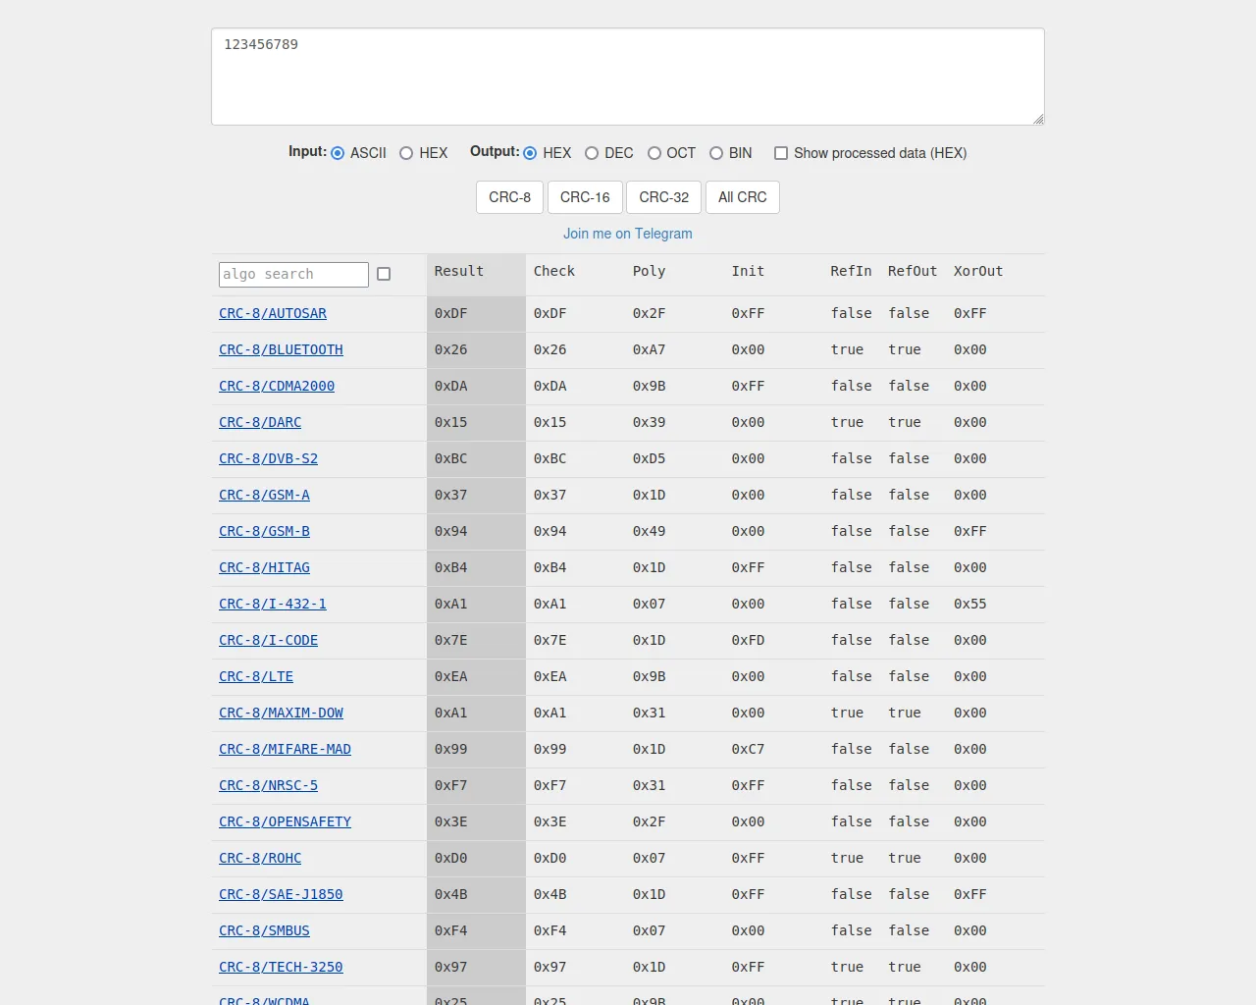Select Result 0xD0 in the ROHC row

click(451, 858)
